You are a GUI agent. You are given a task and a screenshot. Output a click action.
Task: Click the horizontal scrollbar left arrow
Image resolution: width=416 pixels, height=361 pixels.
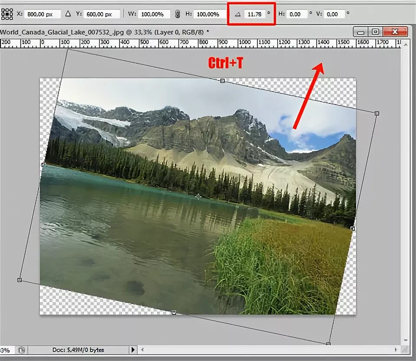(143, 350)
